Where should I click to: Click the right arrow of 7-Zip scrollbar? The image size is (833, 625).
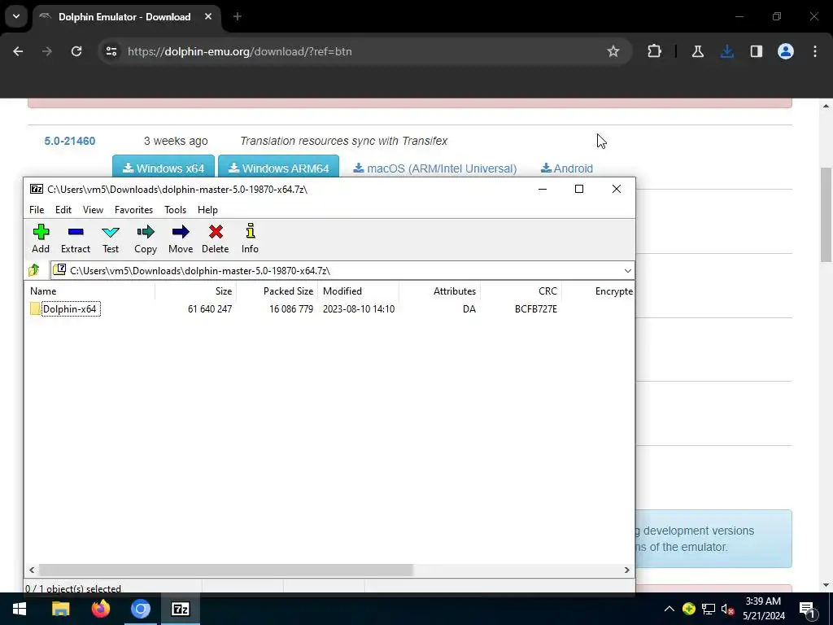pyautogui.click(x=627, y=570)
